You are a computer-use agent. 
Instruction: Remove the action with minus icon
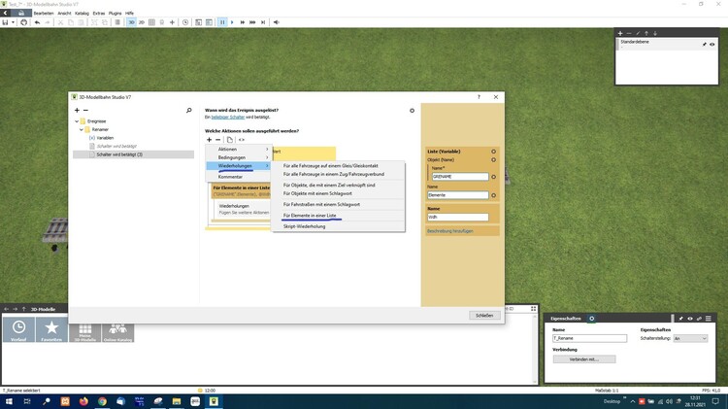coord(217,140)
